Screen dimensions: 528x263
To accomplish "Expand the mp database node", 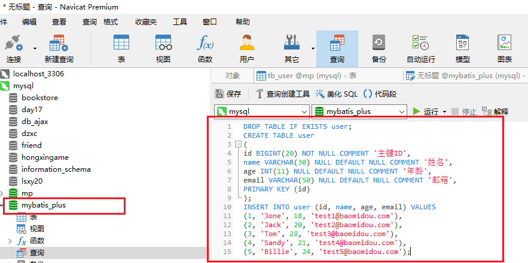I will (x=2, y=193).
